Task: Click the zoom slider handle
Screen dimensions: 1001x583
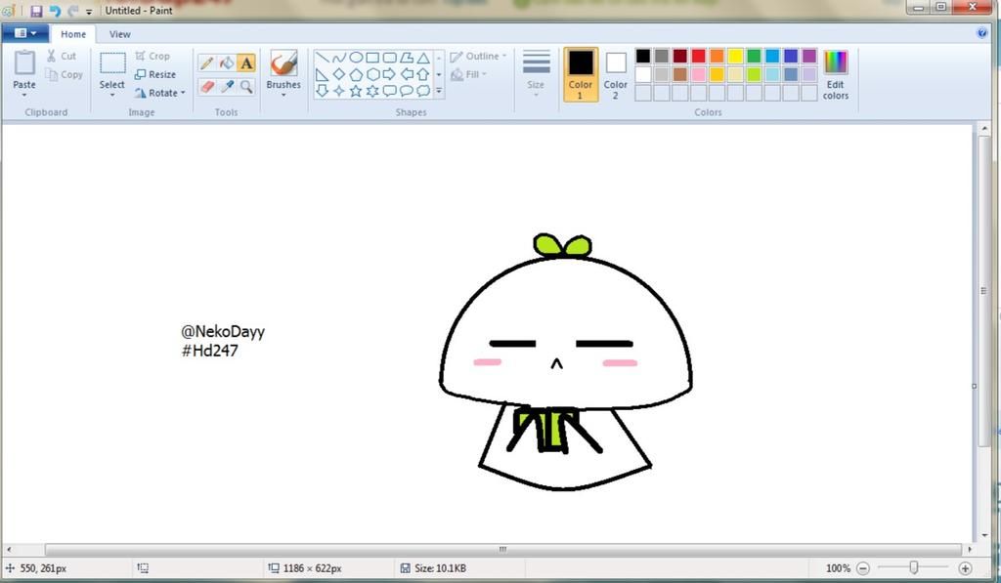Action: pos(914,567)
